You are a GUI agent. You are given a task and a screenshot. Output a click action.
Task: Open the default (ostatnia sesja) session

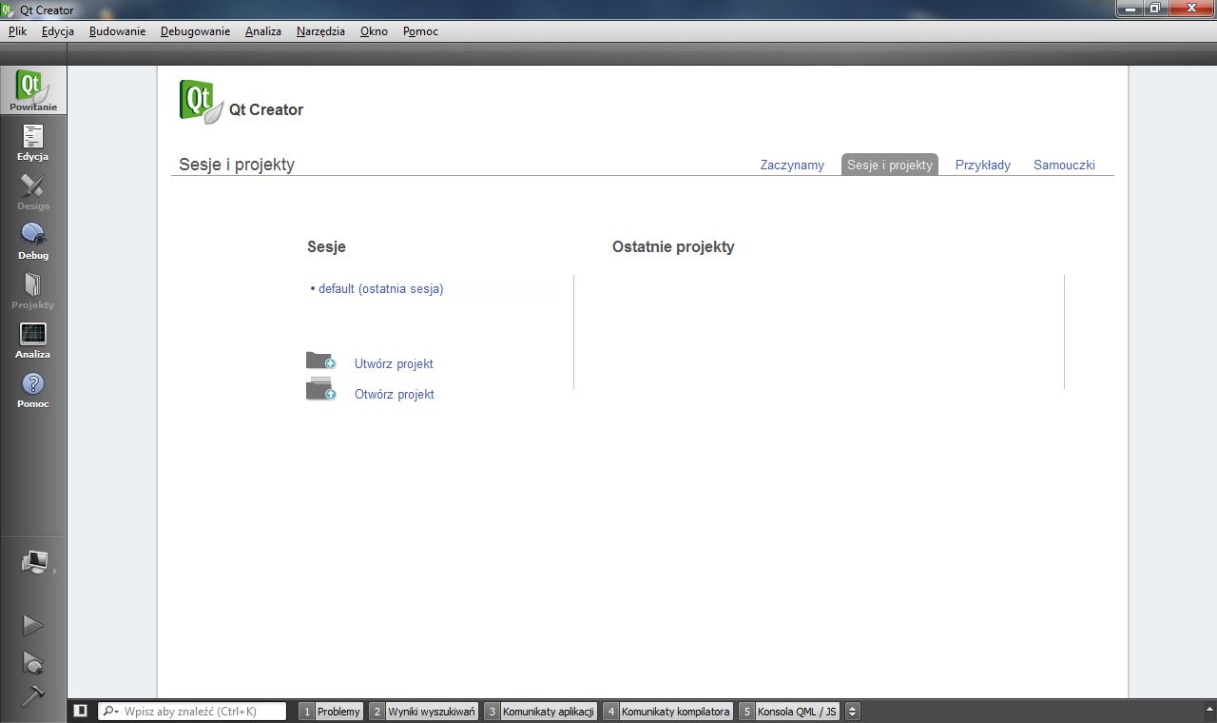point(380,288)
